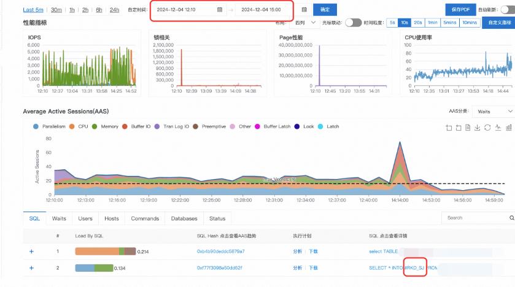Image resolution: width=515 pixels, height=287 pixels.
Task: Open the select TABLE SQL detail
Action: 383,251
